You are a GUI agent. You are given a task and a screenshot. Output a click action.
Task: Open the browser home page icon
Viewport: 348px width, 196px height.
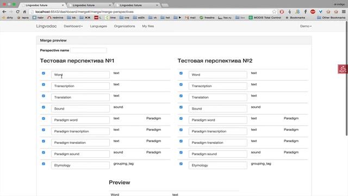[24, 12]
